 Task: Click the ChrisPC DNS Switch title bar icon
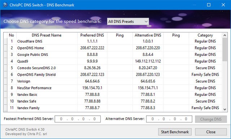click(x=5, y=5)
